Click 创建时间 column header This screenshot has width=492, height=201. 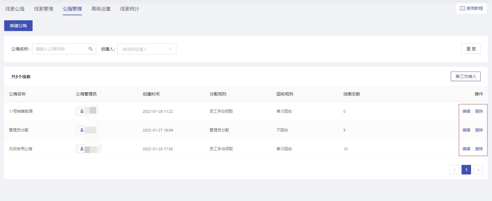pos(151,94)
